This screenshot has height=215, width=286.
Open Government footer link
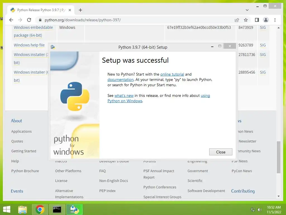pyautogui.click(x=198, y=171)
